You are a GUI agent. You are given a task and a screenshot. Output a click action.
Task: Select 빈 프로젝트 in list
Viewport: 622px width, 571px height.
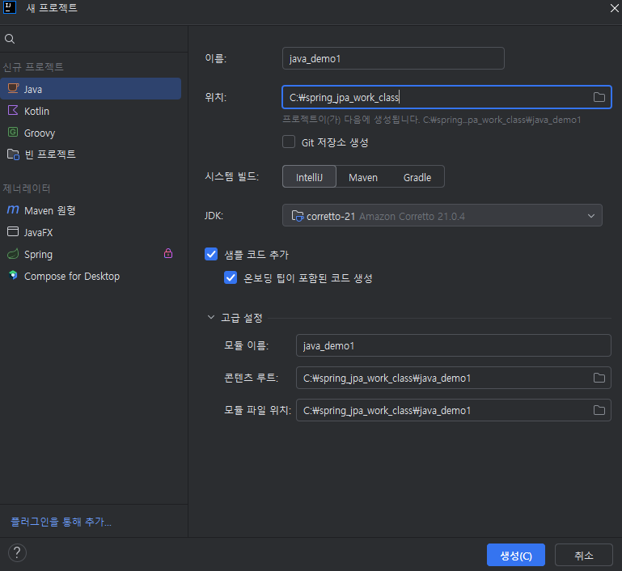(91, 154)
